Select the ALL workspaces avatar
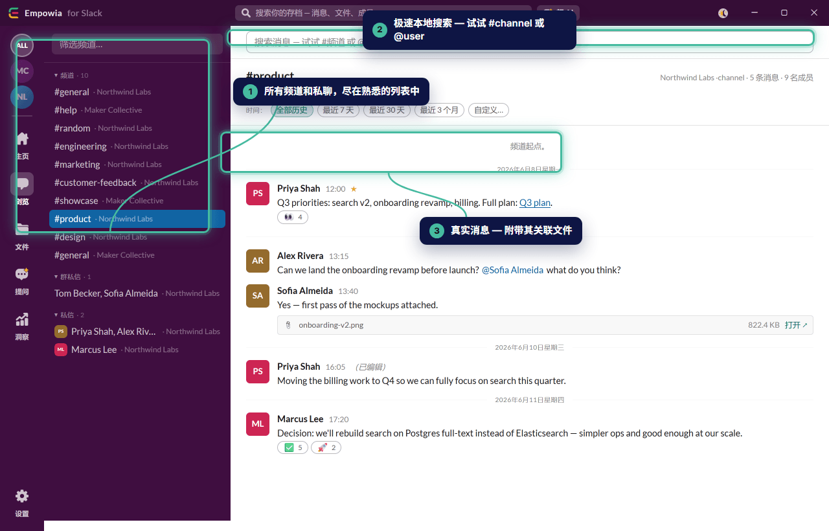829x531 pixels. tap(22, 45)
